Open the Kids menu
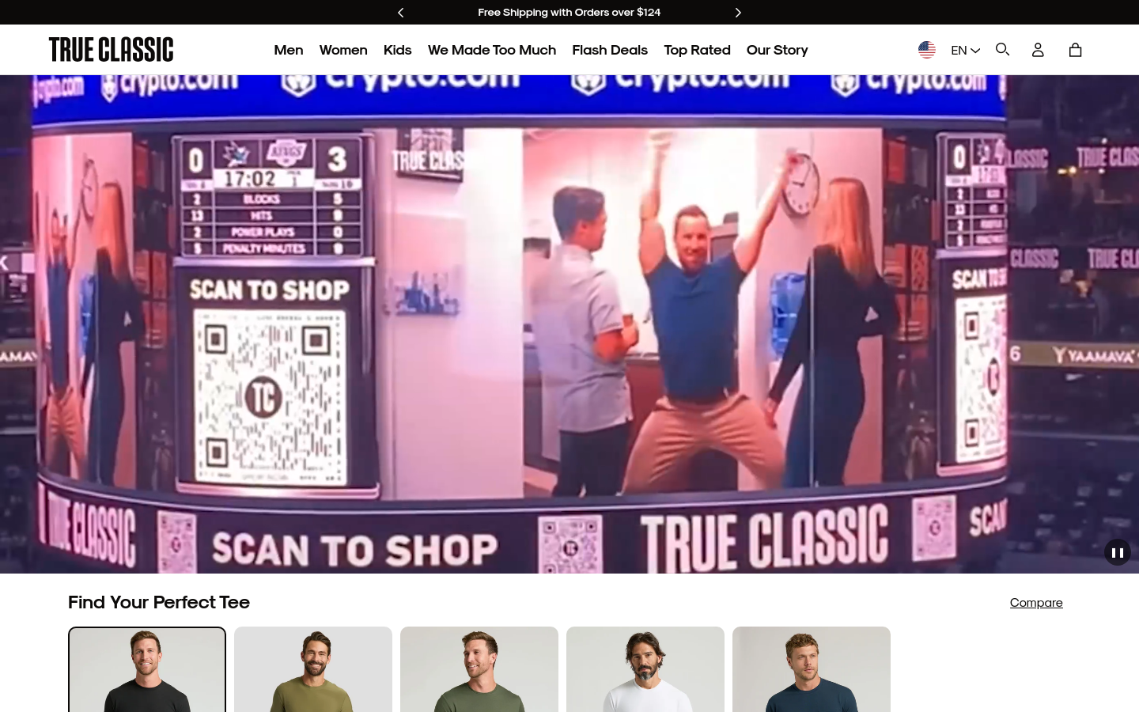This screenshot has height=712, width=1139. click(397, 50)
